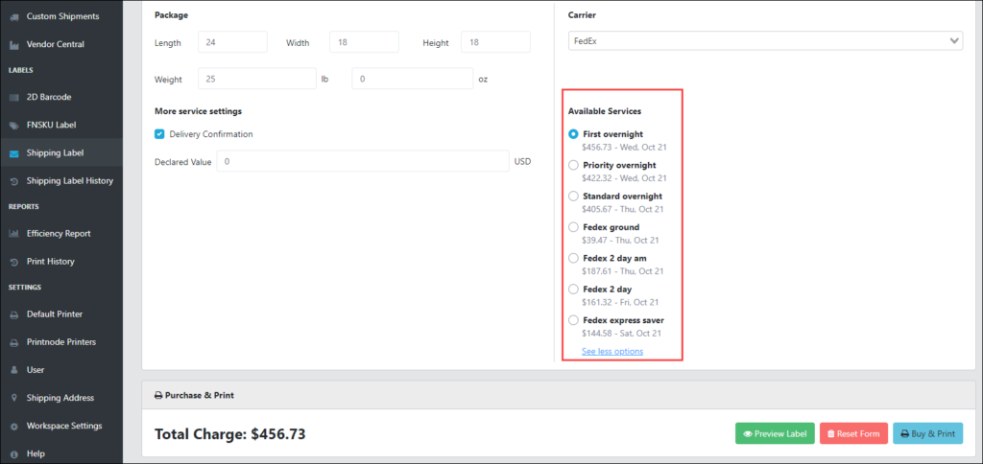
Task: Choose Fedex 2 day service
Action: click(573, 290)
